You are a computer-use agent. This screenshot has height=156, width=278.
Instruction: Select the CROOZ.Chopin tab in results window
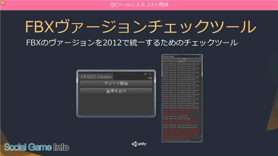point(169,57)
